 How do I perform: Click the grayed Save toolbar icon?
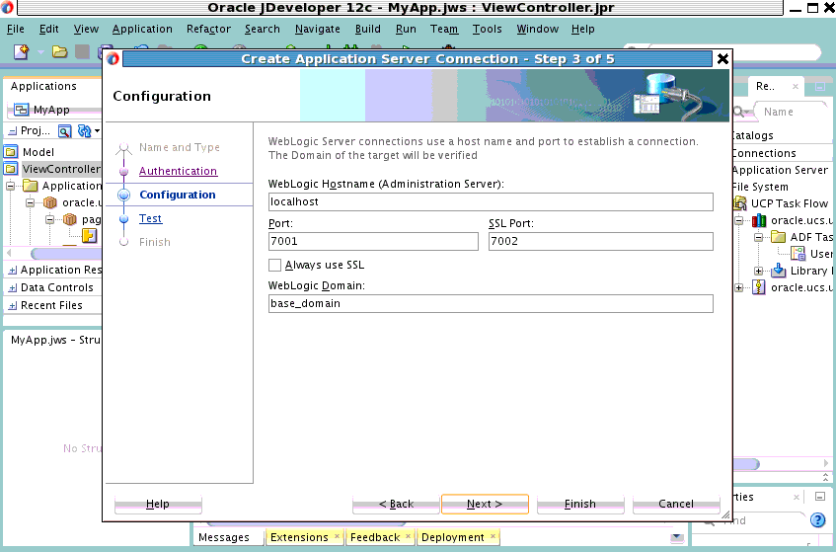(x=82, y=51)
